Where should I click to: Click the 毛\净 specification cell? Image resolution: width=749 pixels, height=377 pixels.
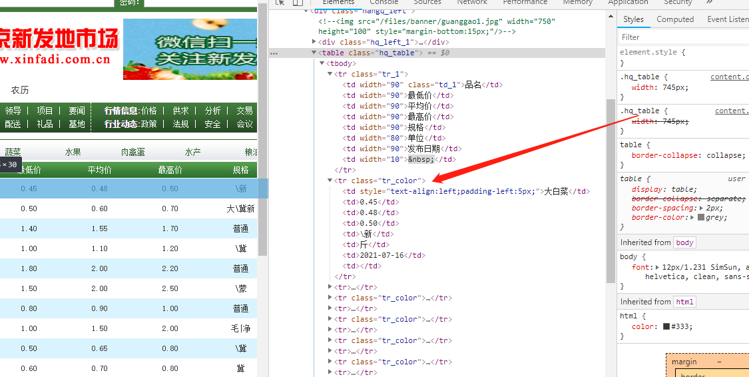240,328
